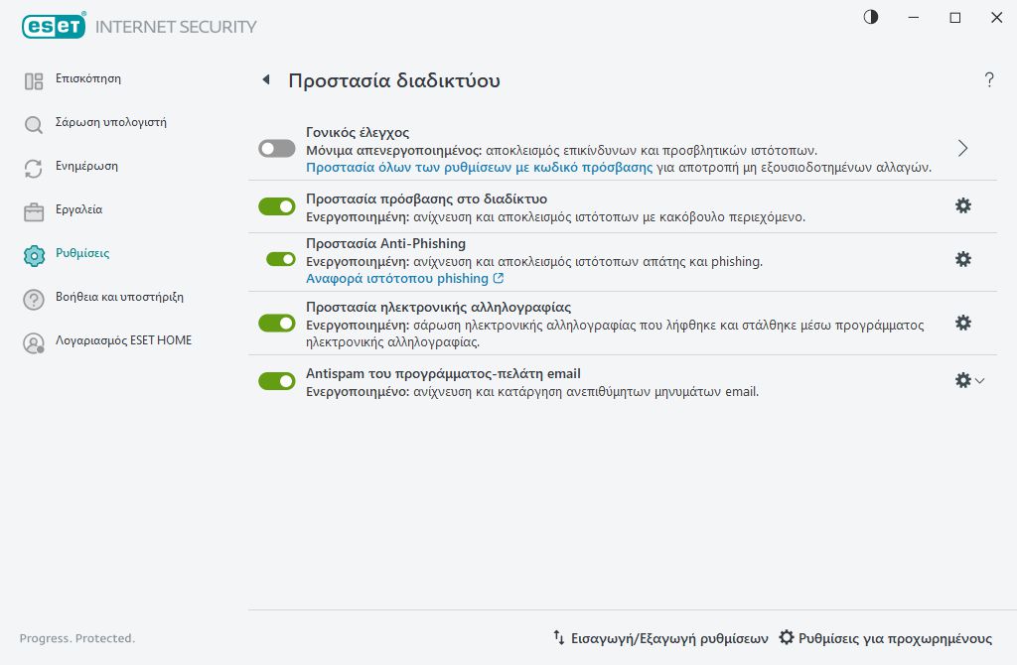1017x665 pixels.
Task: Toggle the dark mode contrast icon
Action: [x=871, y=17]
